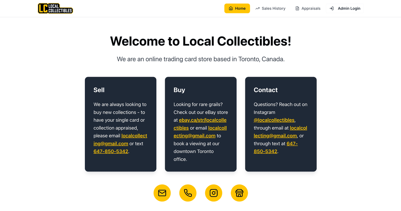Select the Buy card heading
This screenshot has height=211, width=401.
(x=179, y=90)
